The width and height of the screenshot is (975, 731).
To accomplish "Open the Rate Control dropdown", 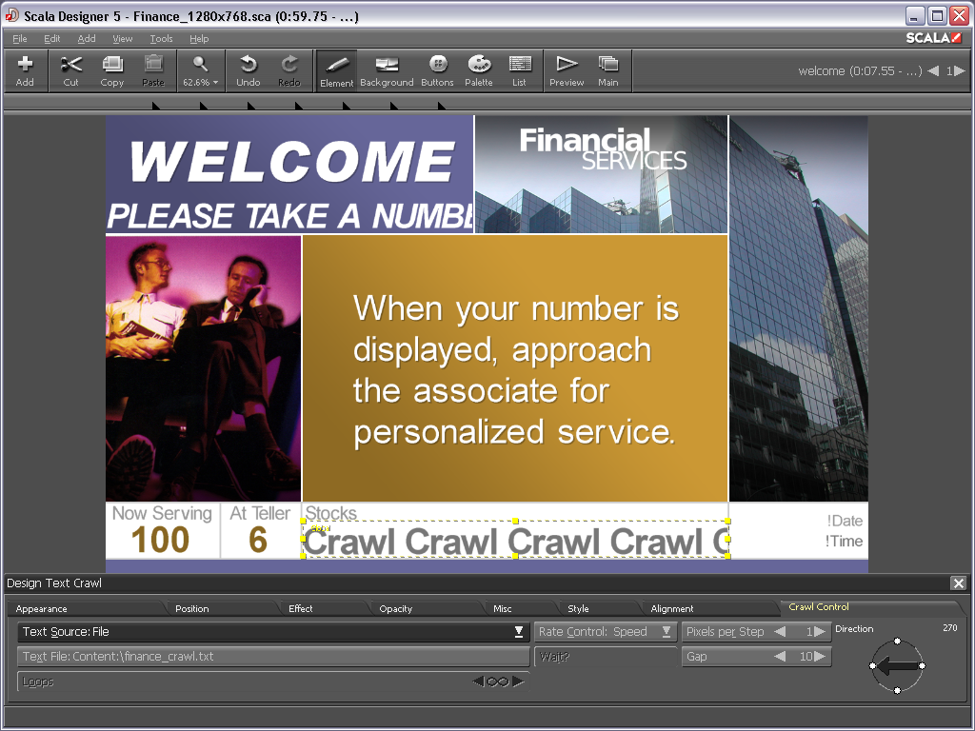I will coord(667,632).
